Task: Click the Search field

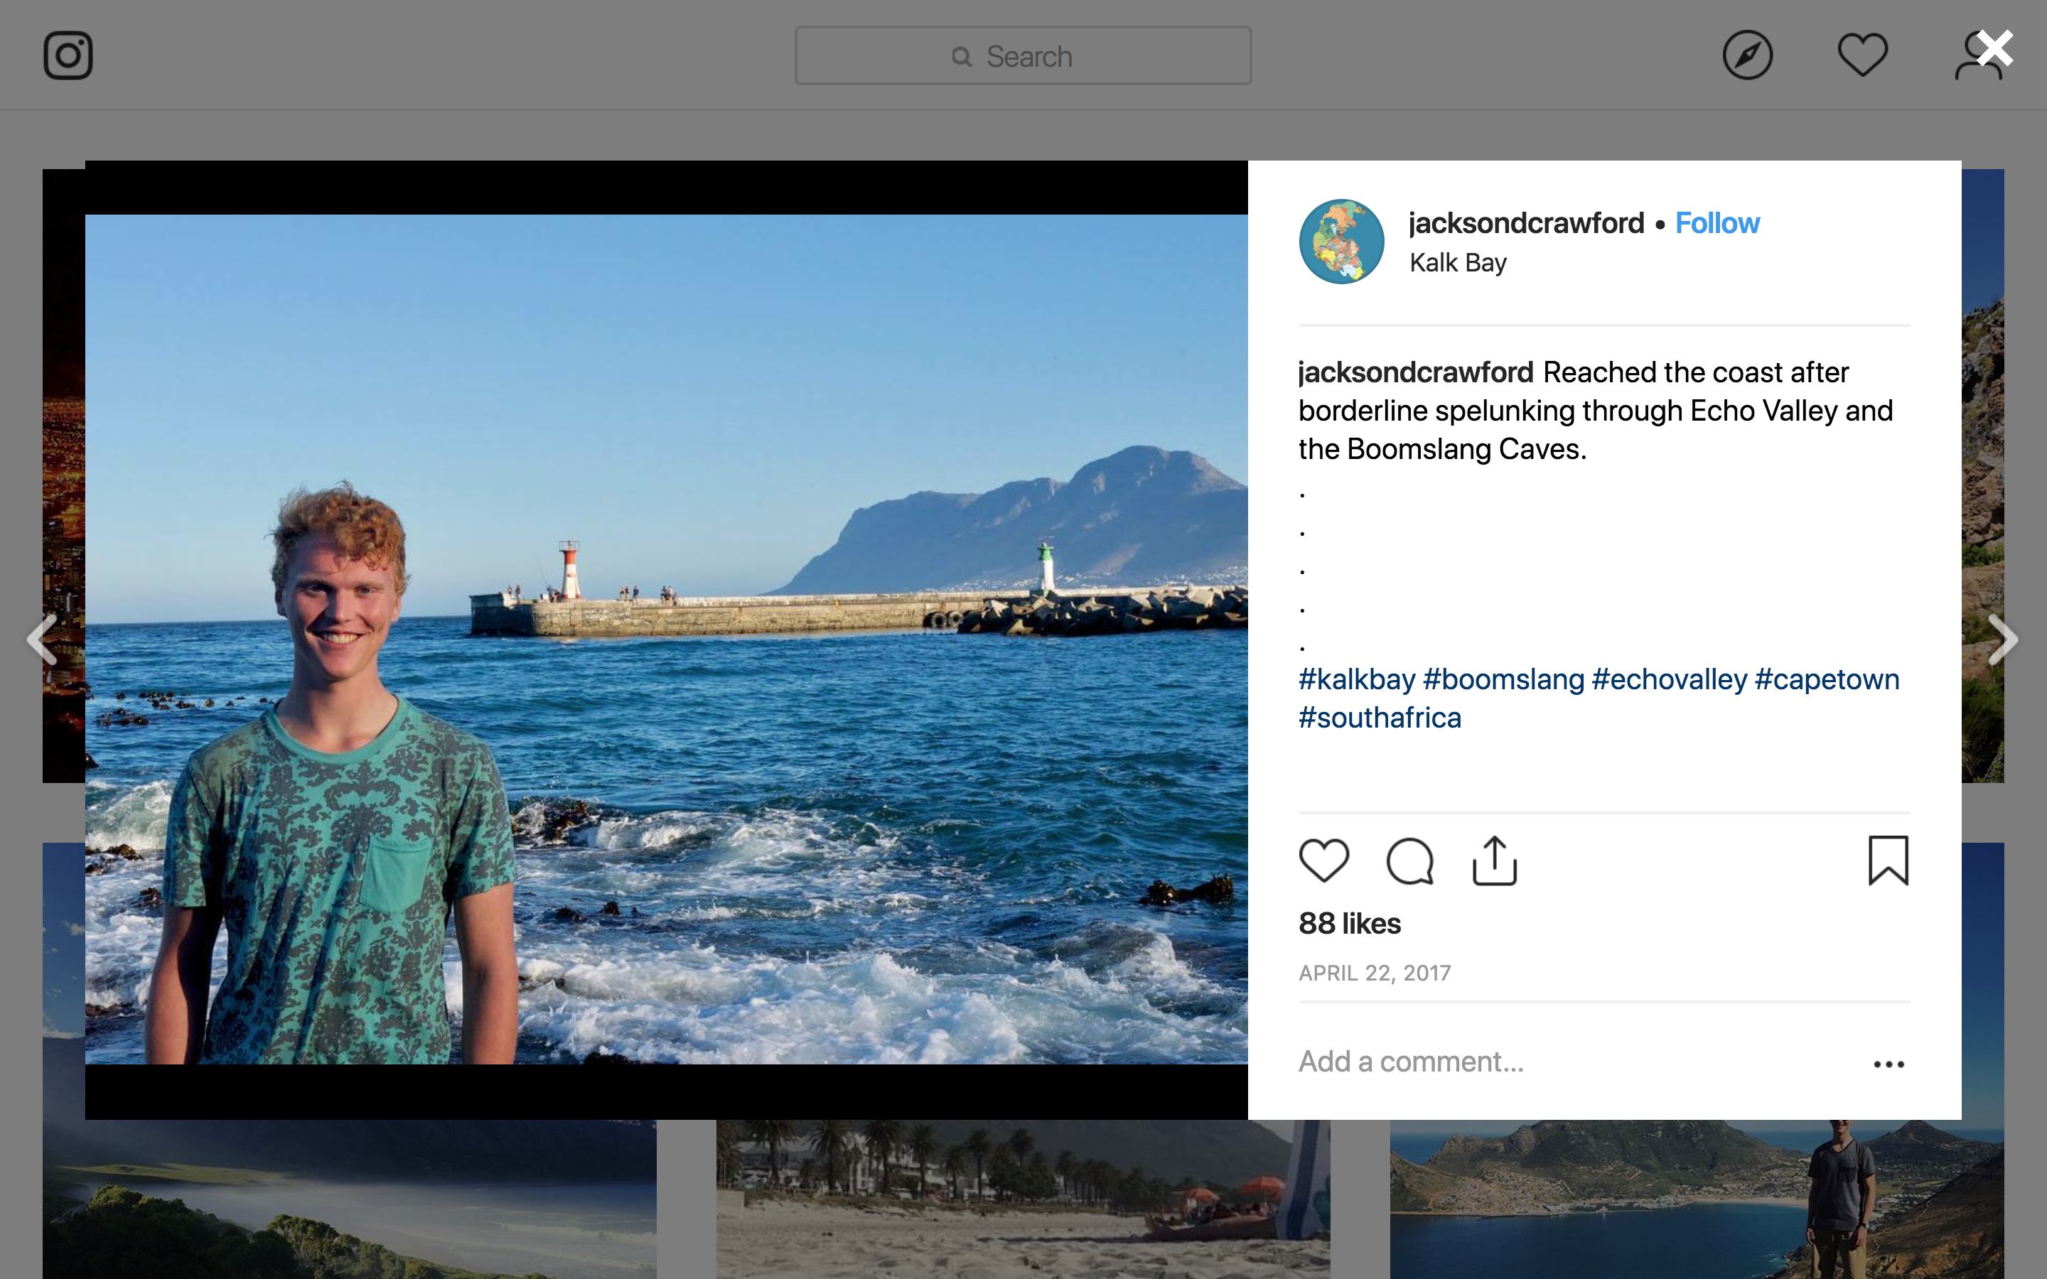Action: (x=1023, y=56)
